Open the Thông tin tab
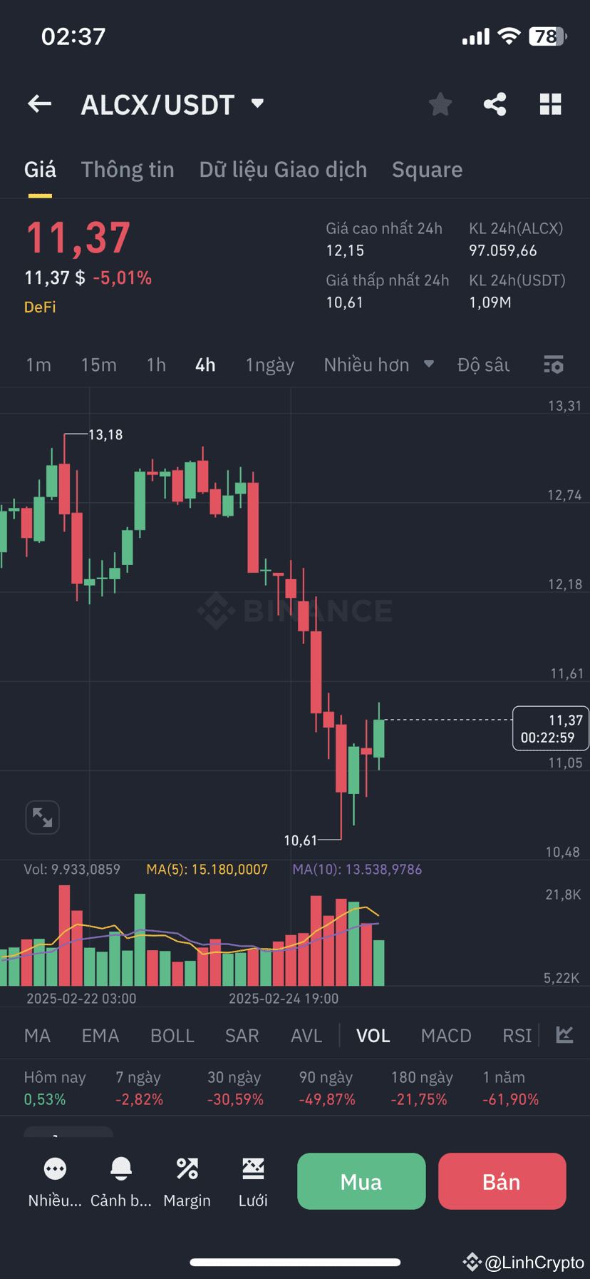590x1279 pixels. (128, 170)
